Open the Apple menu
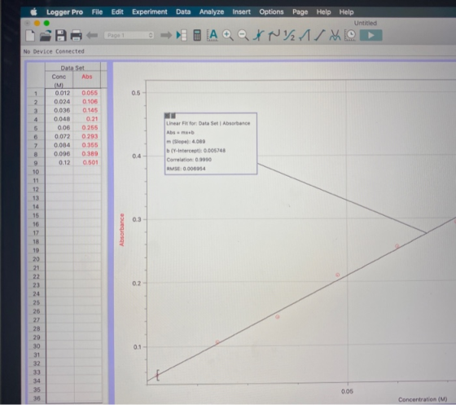The width and height of the screenshot is (456, 405). click(34, 12)
